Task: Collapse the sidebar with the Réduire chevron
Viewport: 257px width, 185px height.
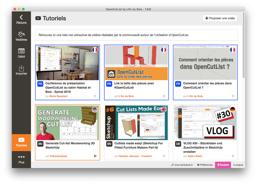Action: pyautogui.click(x=21, y=20)
